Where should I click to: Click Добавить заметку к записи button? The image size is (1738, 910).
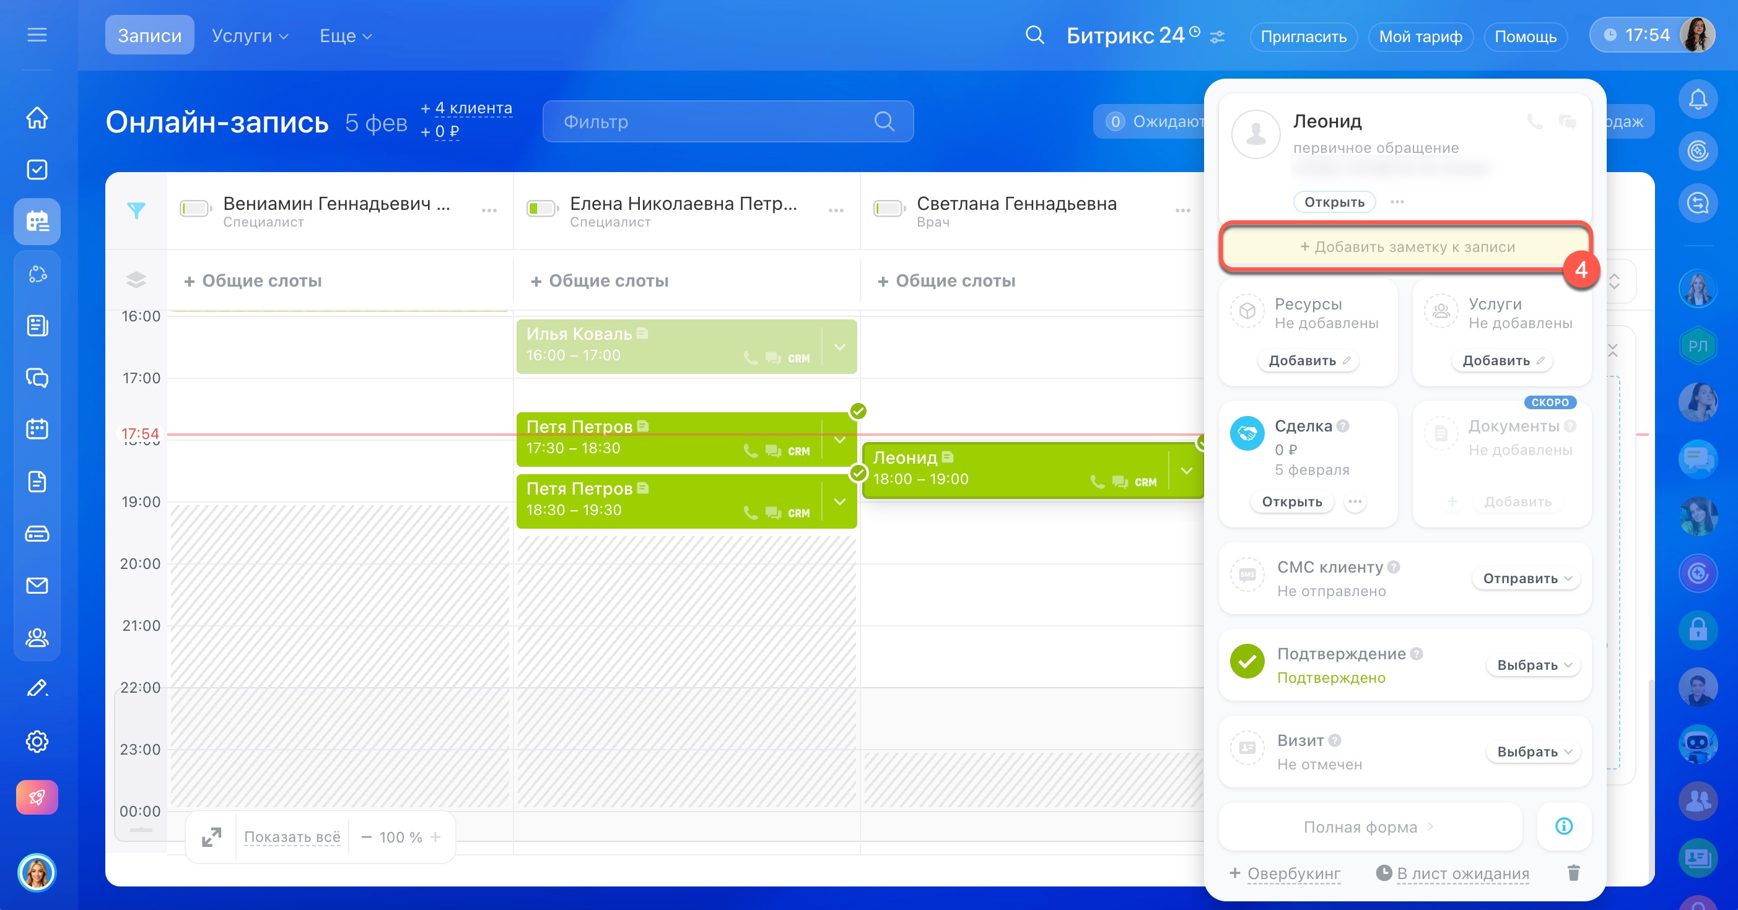[x=1406, y=247]
